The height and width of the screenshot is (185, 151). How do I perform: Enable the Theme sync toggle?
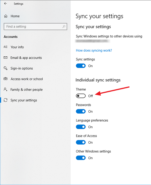[x=81, y=96]
